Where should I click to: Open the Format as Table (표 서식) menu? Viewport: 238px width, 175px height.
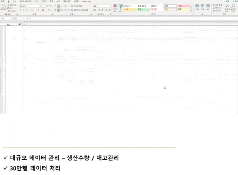click(121, 8)
